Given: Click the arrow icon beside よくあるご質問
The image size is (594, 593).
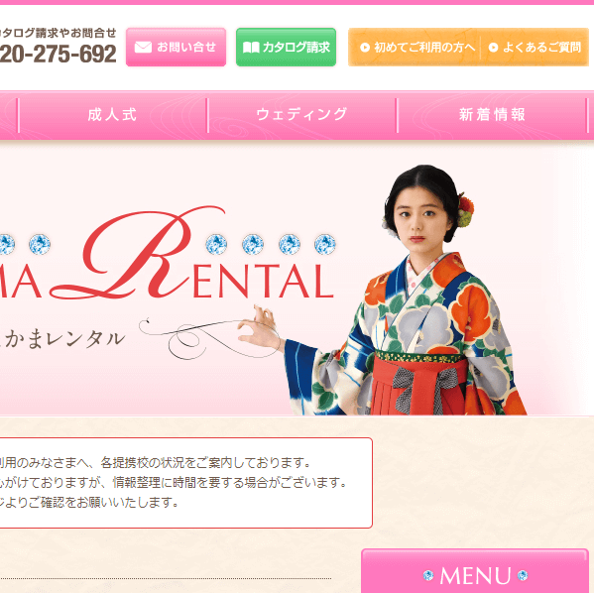Looking at the screenshot, I should (493, 48).
